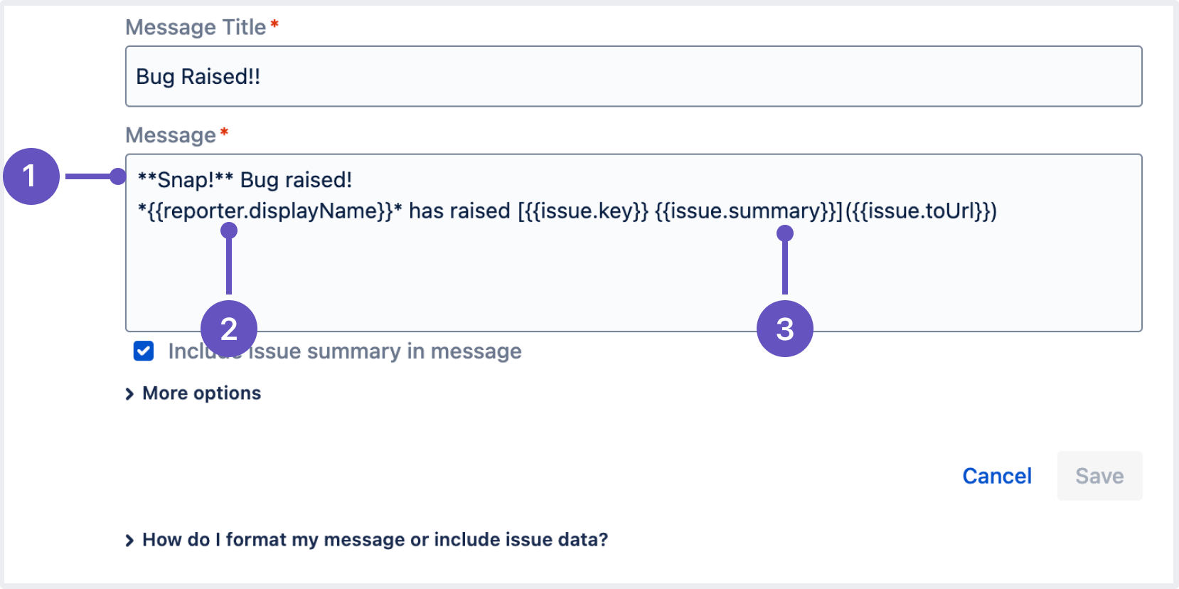Click the red asterisk beside Message Title
The width and height of the screenshot is (1179, 589).
pyautogui.click(x=274, y=23)
